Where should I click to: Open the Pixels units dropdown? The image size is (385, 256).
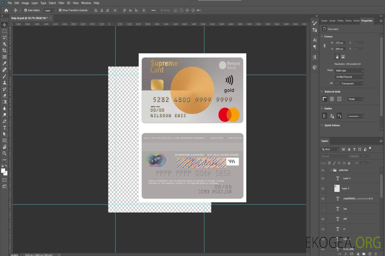pyautogui.click(x=356, y=99)
